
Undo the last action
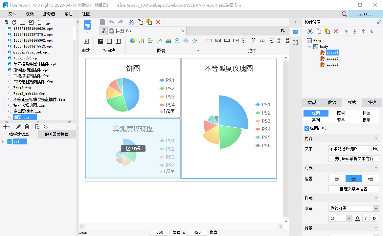(111, 22)
